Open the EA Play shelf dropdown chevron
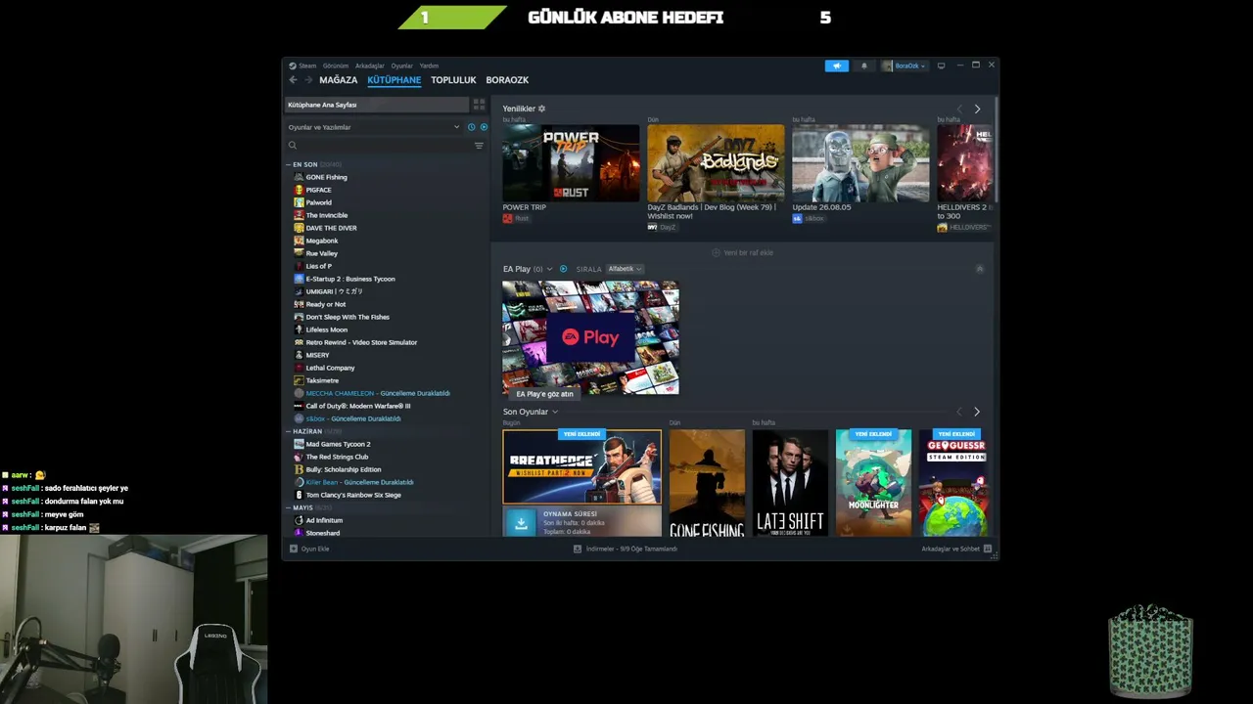The height and width of the screenshot is (704, 1253). (549, 269)
